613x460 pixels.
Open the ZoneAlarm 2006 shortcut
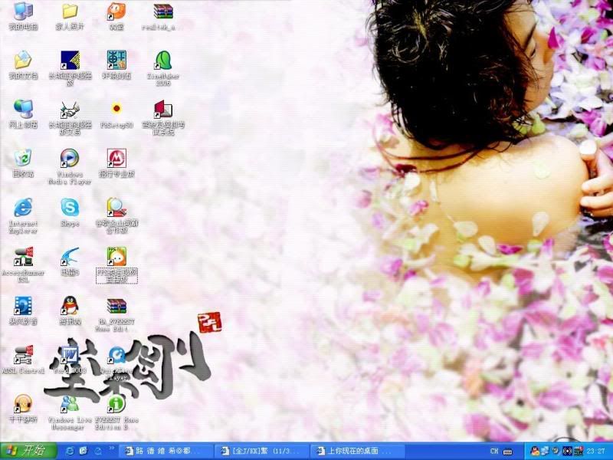tap(163, 61)
